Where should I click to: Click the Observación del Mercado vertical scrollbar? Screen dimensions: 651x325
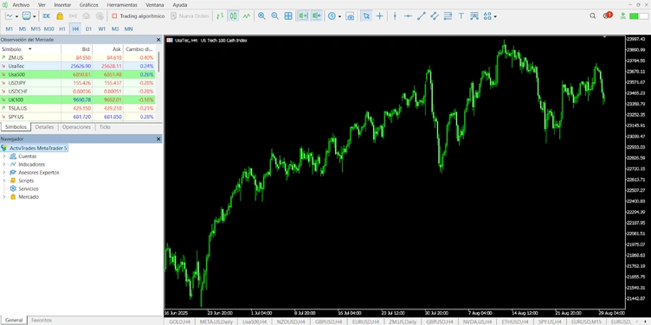click(x=158, y=62)
